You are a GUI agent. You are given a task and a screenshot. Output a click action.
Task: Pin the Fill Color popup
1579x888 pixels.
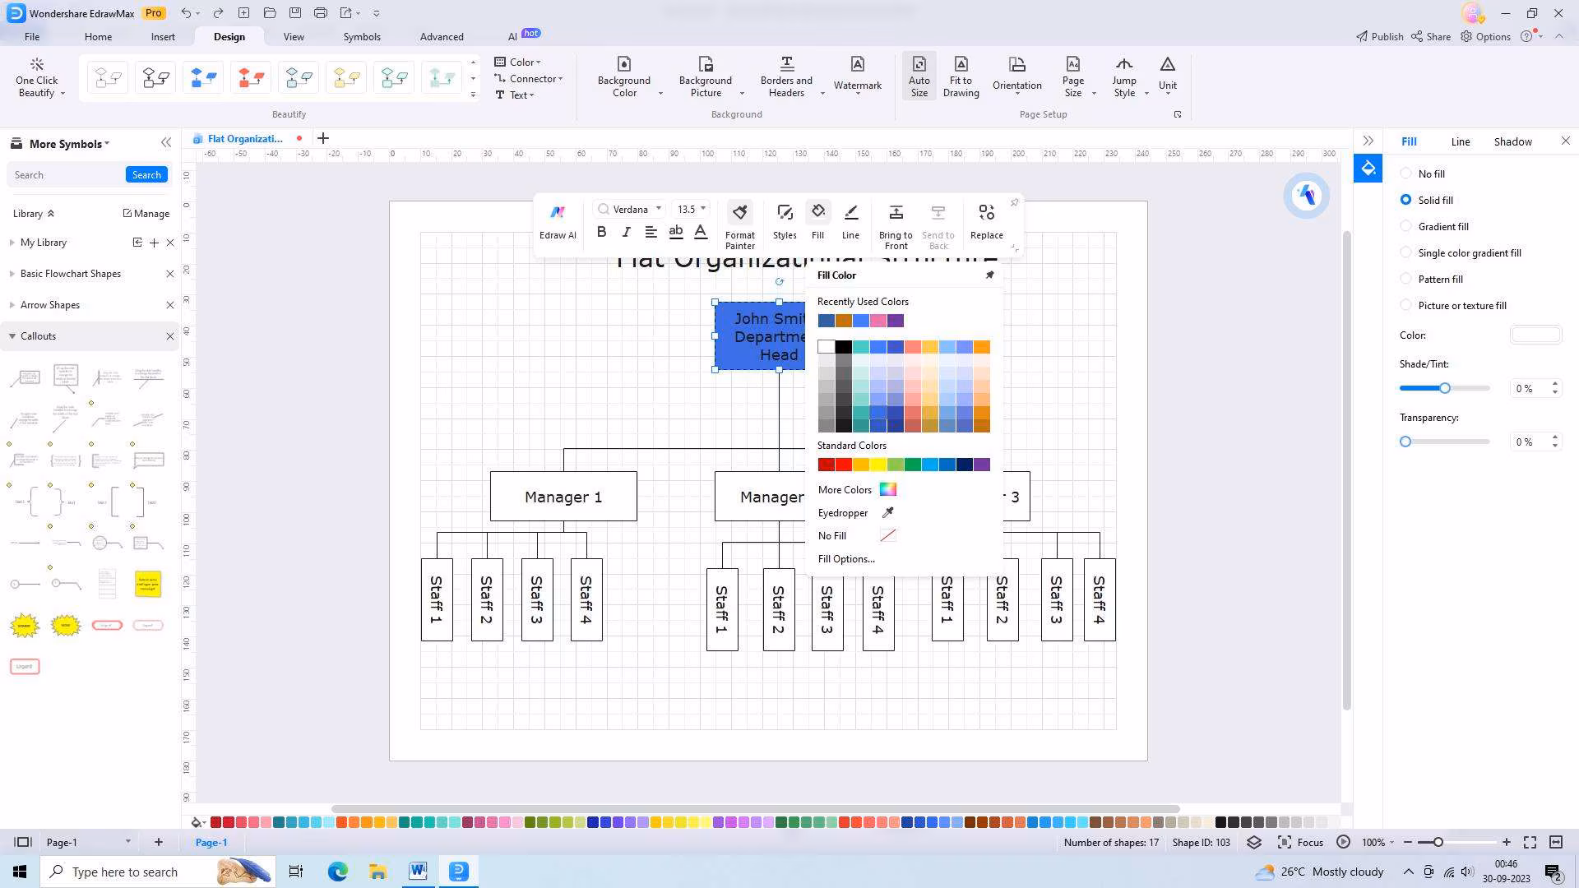click(x=989, y=275)
